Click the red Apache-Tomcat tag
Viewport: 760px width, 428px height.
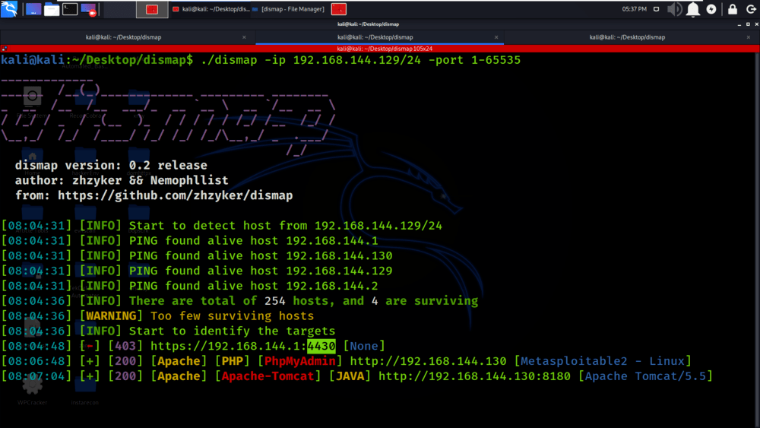[268, 376]
